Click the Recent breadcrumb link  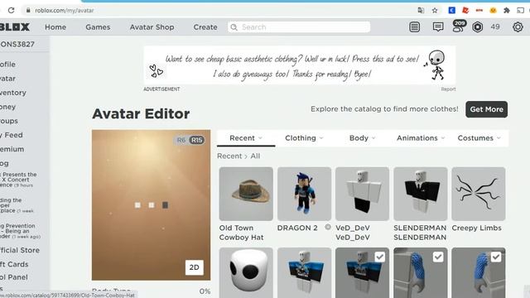pyautogui.click(x=229, y=156)
